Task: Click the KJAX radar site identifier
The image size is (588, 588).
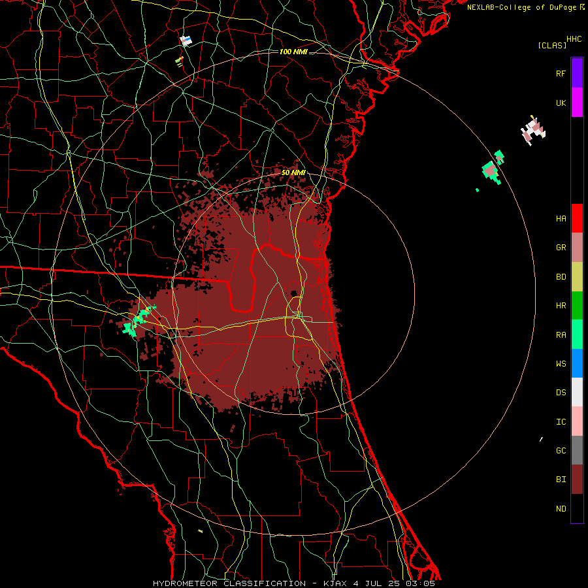Action: (x=334, y=583)
